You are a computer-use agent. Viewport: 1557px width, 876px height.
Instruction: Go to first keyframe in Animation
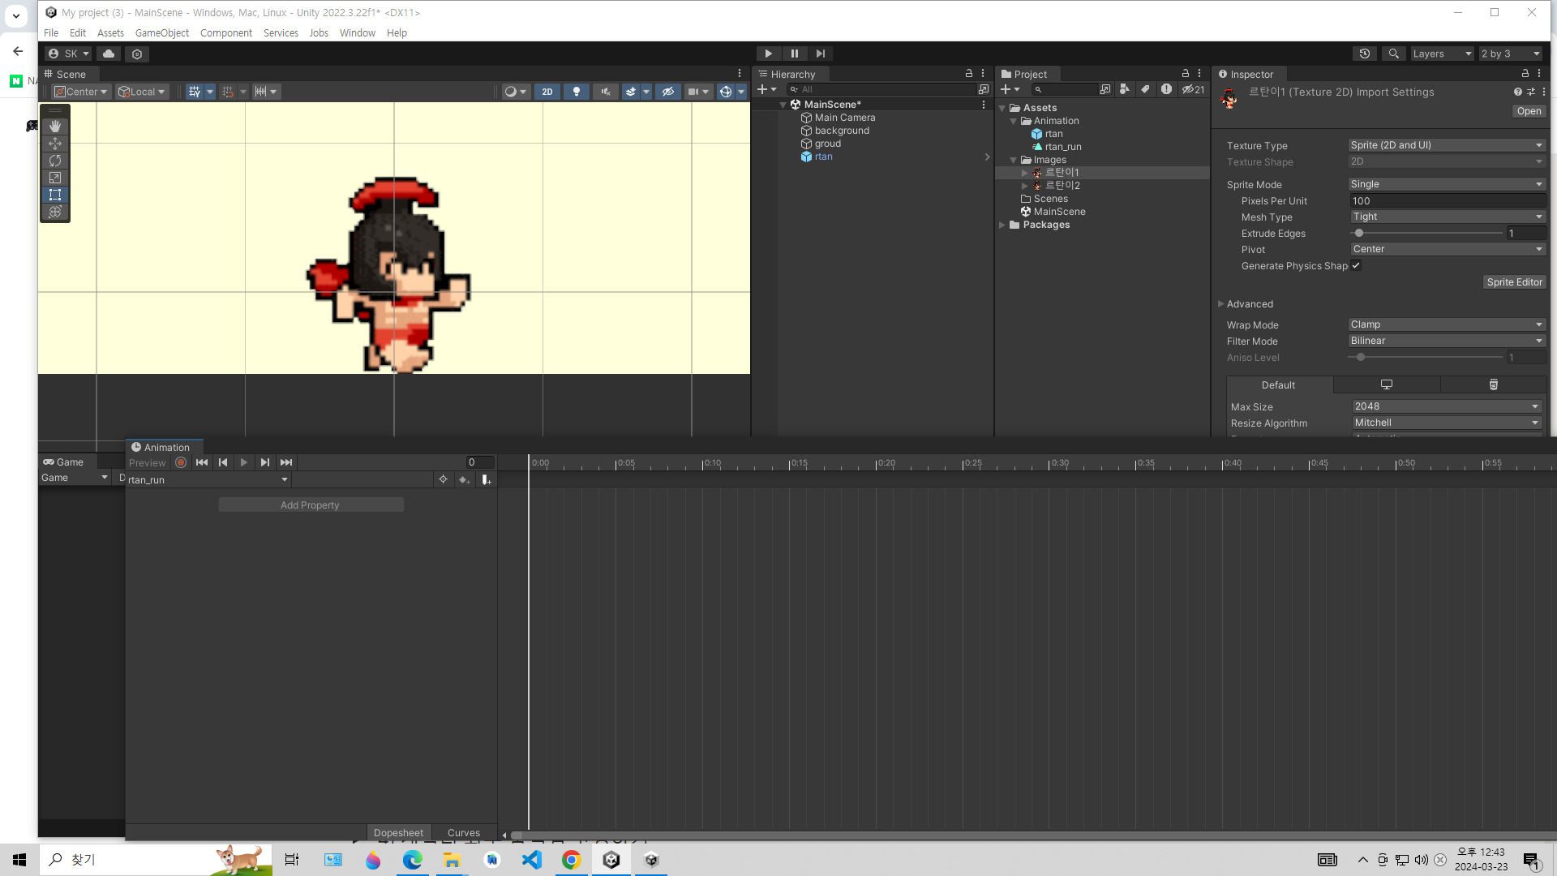click(x=202, y=462)
